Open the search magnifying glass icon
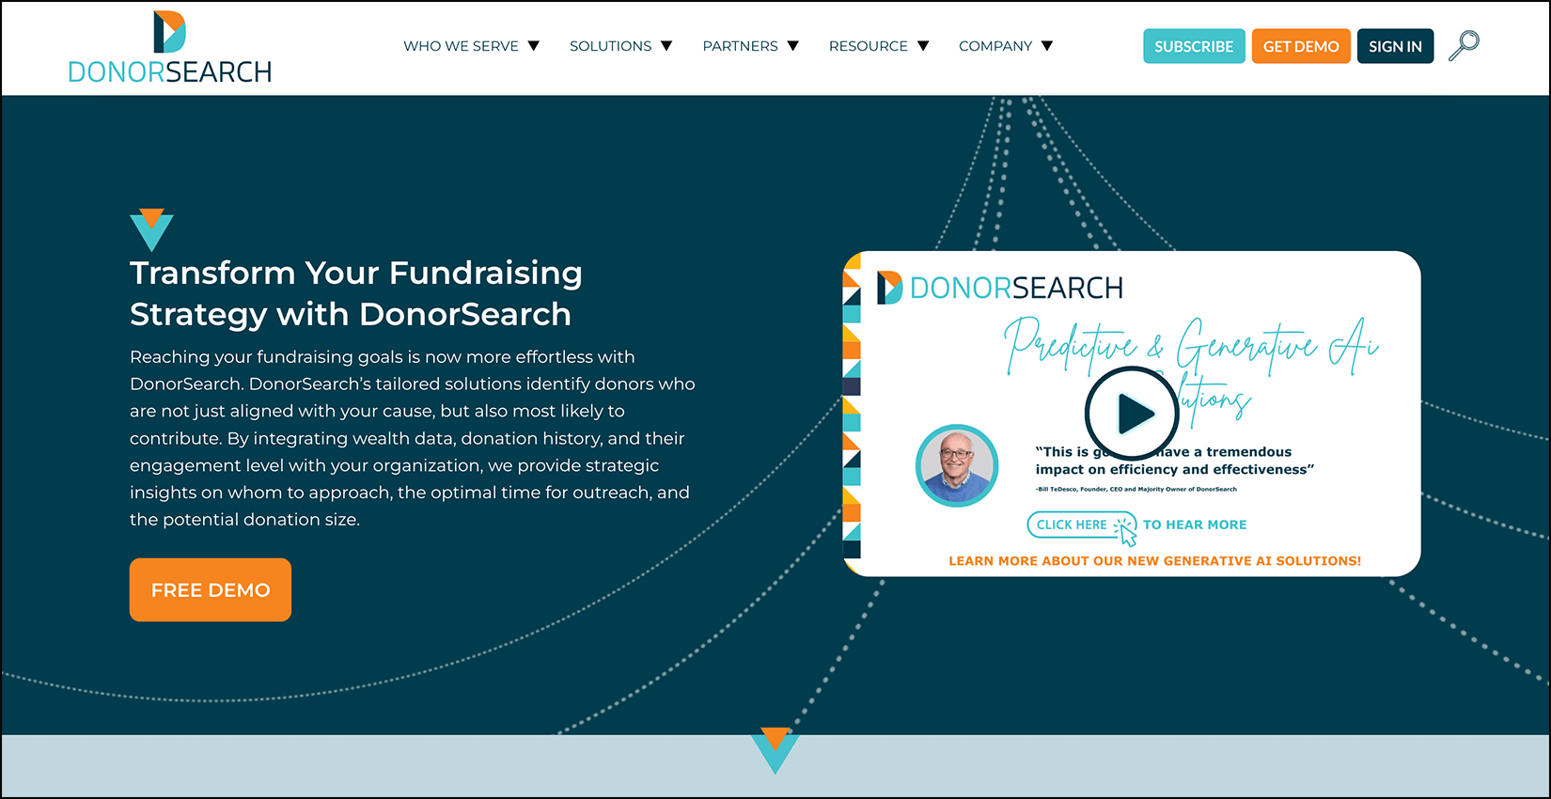 click(x=1464, y=45)
